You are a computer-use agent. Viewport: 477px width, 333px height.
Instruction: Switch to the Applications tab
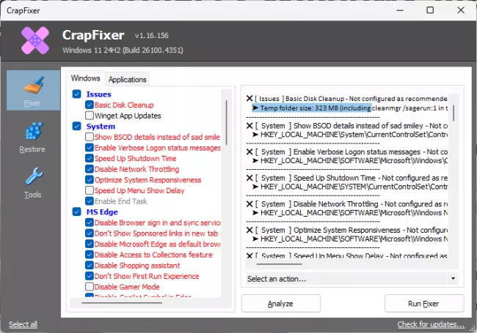(x=127, y=79)
